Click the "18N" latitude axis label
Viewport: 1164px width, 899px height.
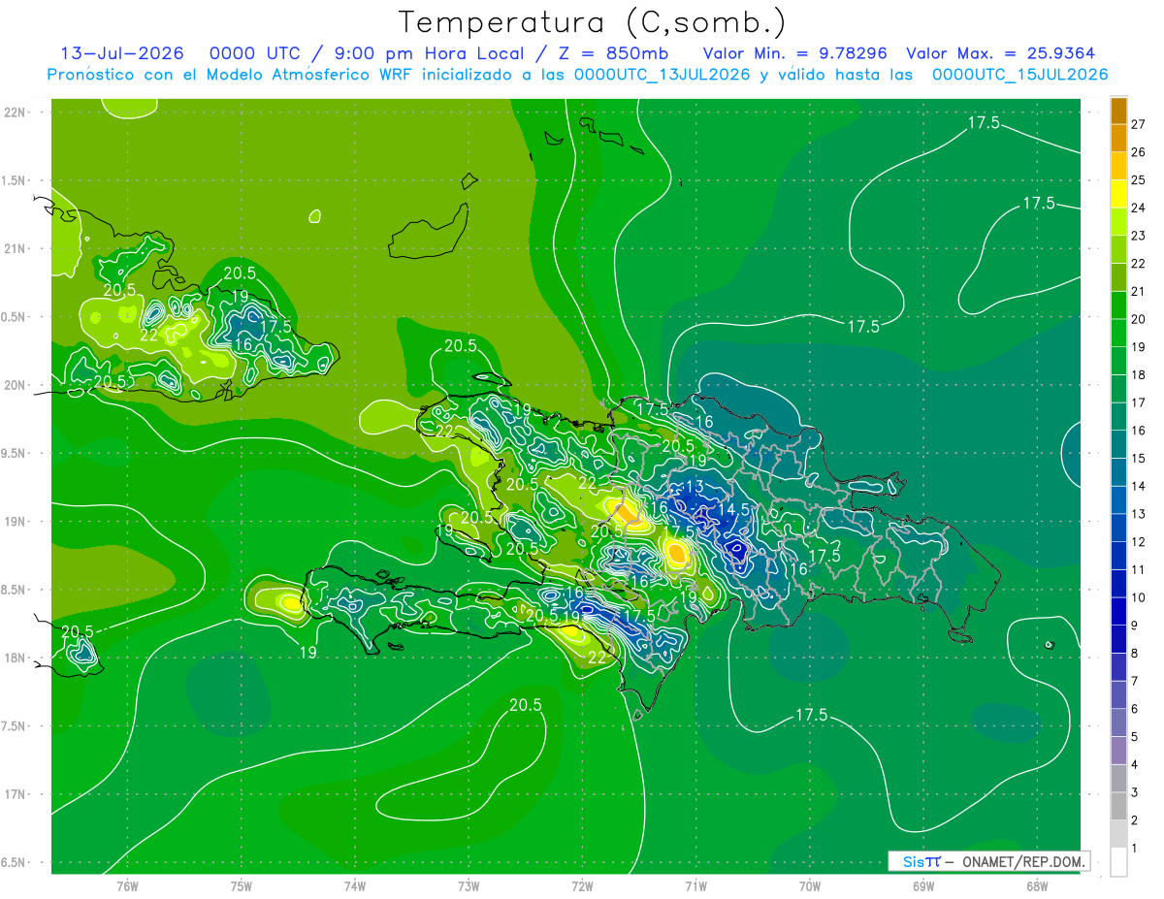pyautogui.click(x=15, y=658)
